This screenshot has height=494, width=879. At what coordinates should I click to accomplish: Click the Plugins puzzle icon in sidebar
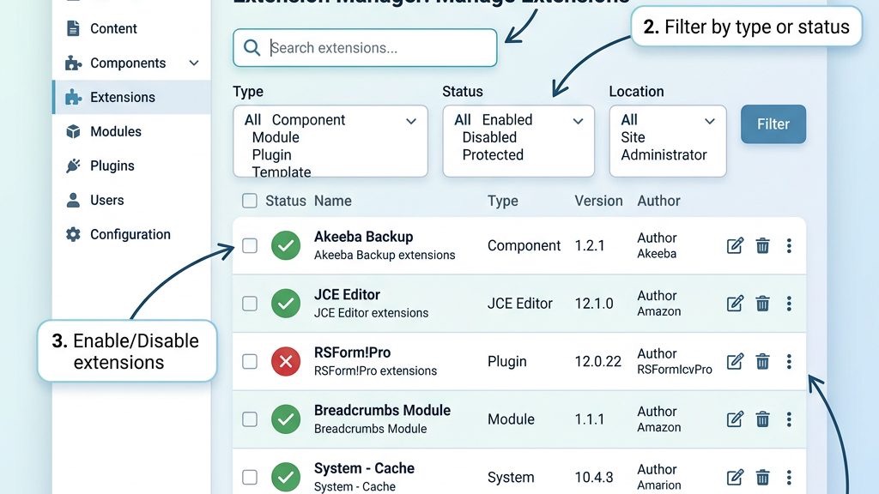tap(72, 166)
